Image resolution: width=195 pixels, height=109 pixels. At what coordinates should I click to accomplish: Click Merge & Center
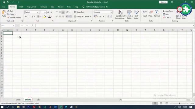[81, 16]
